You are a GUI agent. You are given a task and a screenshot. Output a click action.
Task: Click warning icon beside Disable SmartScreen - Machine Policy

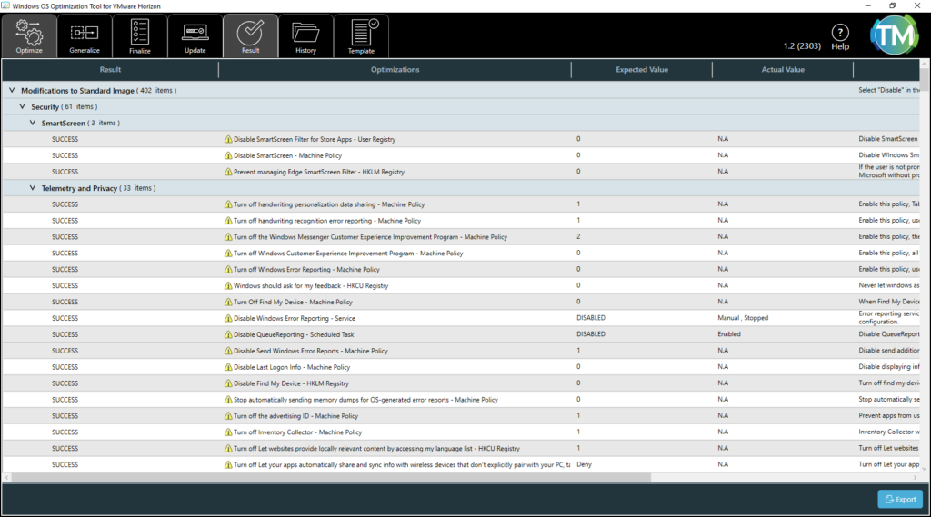[x=228, y=155]
